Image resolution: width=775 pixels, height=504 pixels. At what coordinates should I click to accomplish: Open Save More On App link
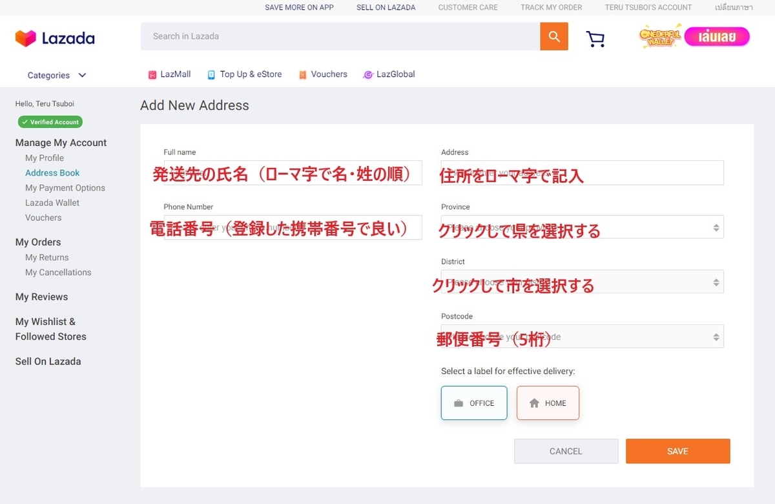coord(299,8)
